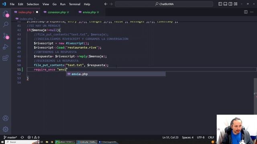The image size is (257, 144).
Task: Click line number 51 in gutter
Action: point(19,70)
